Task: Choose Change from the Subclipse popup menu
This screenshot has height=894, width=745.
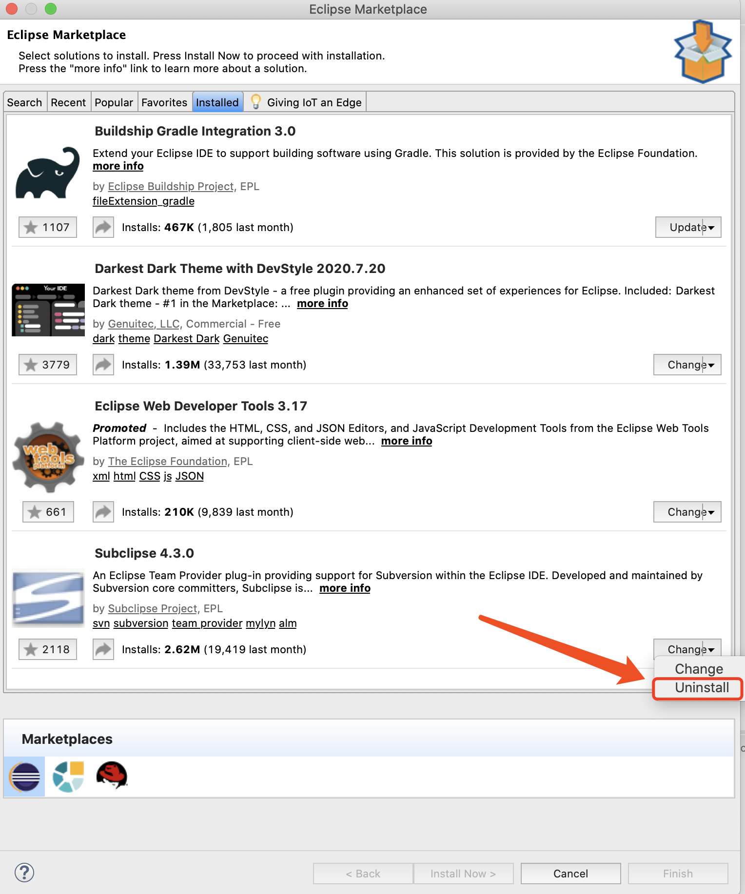Action: point(699,669)
